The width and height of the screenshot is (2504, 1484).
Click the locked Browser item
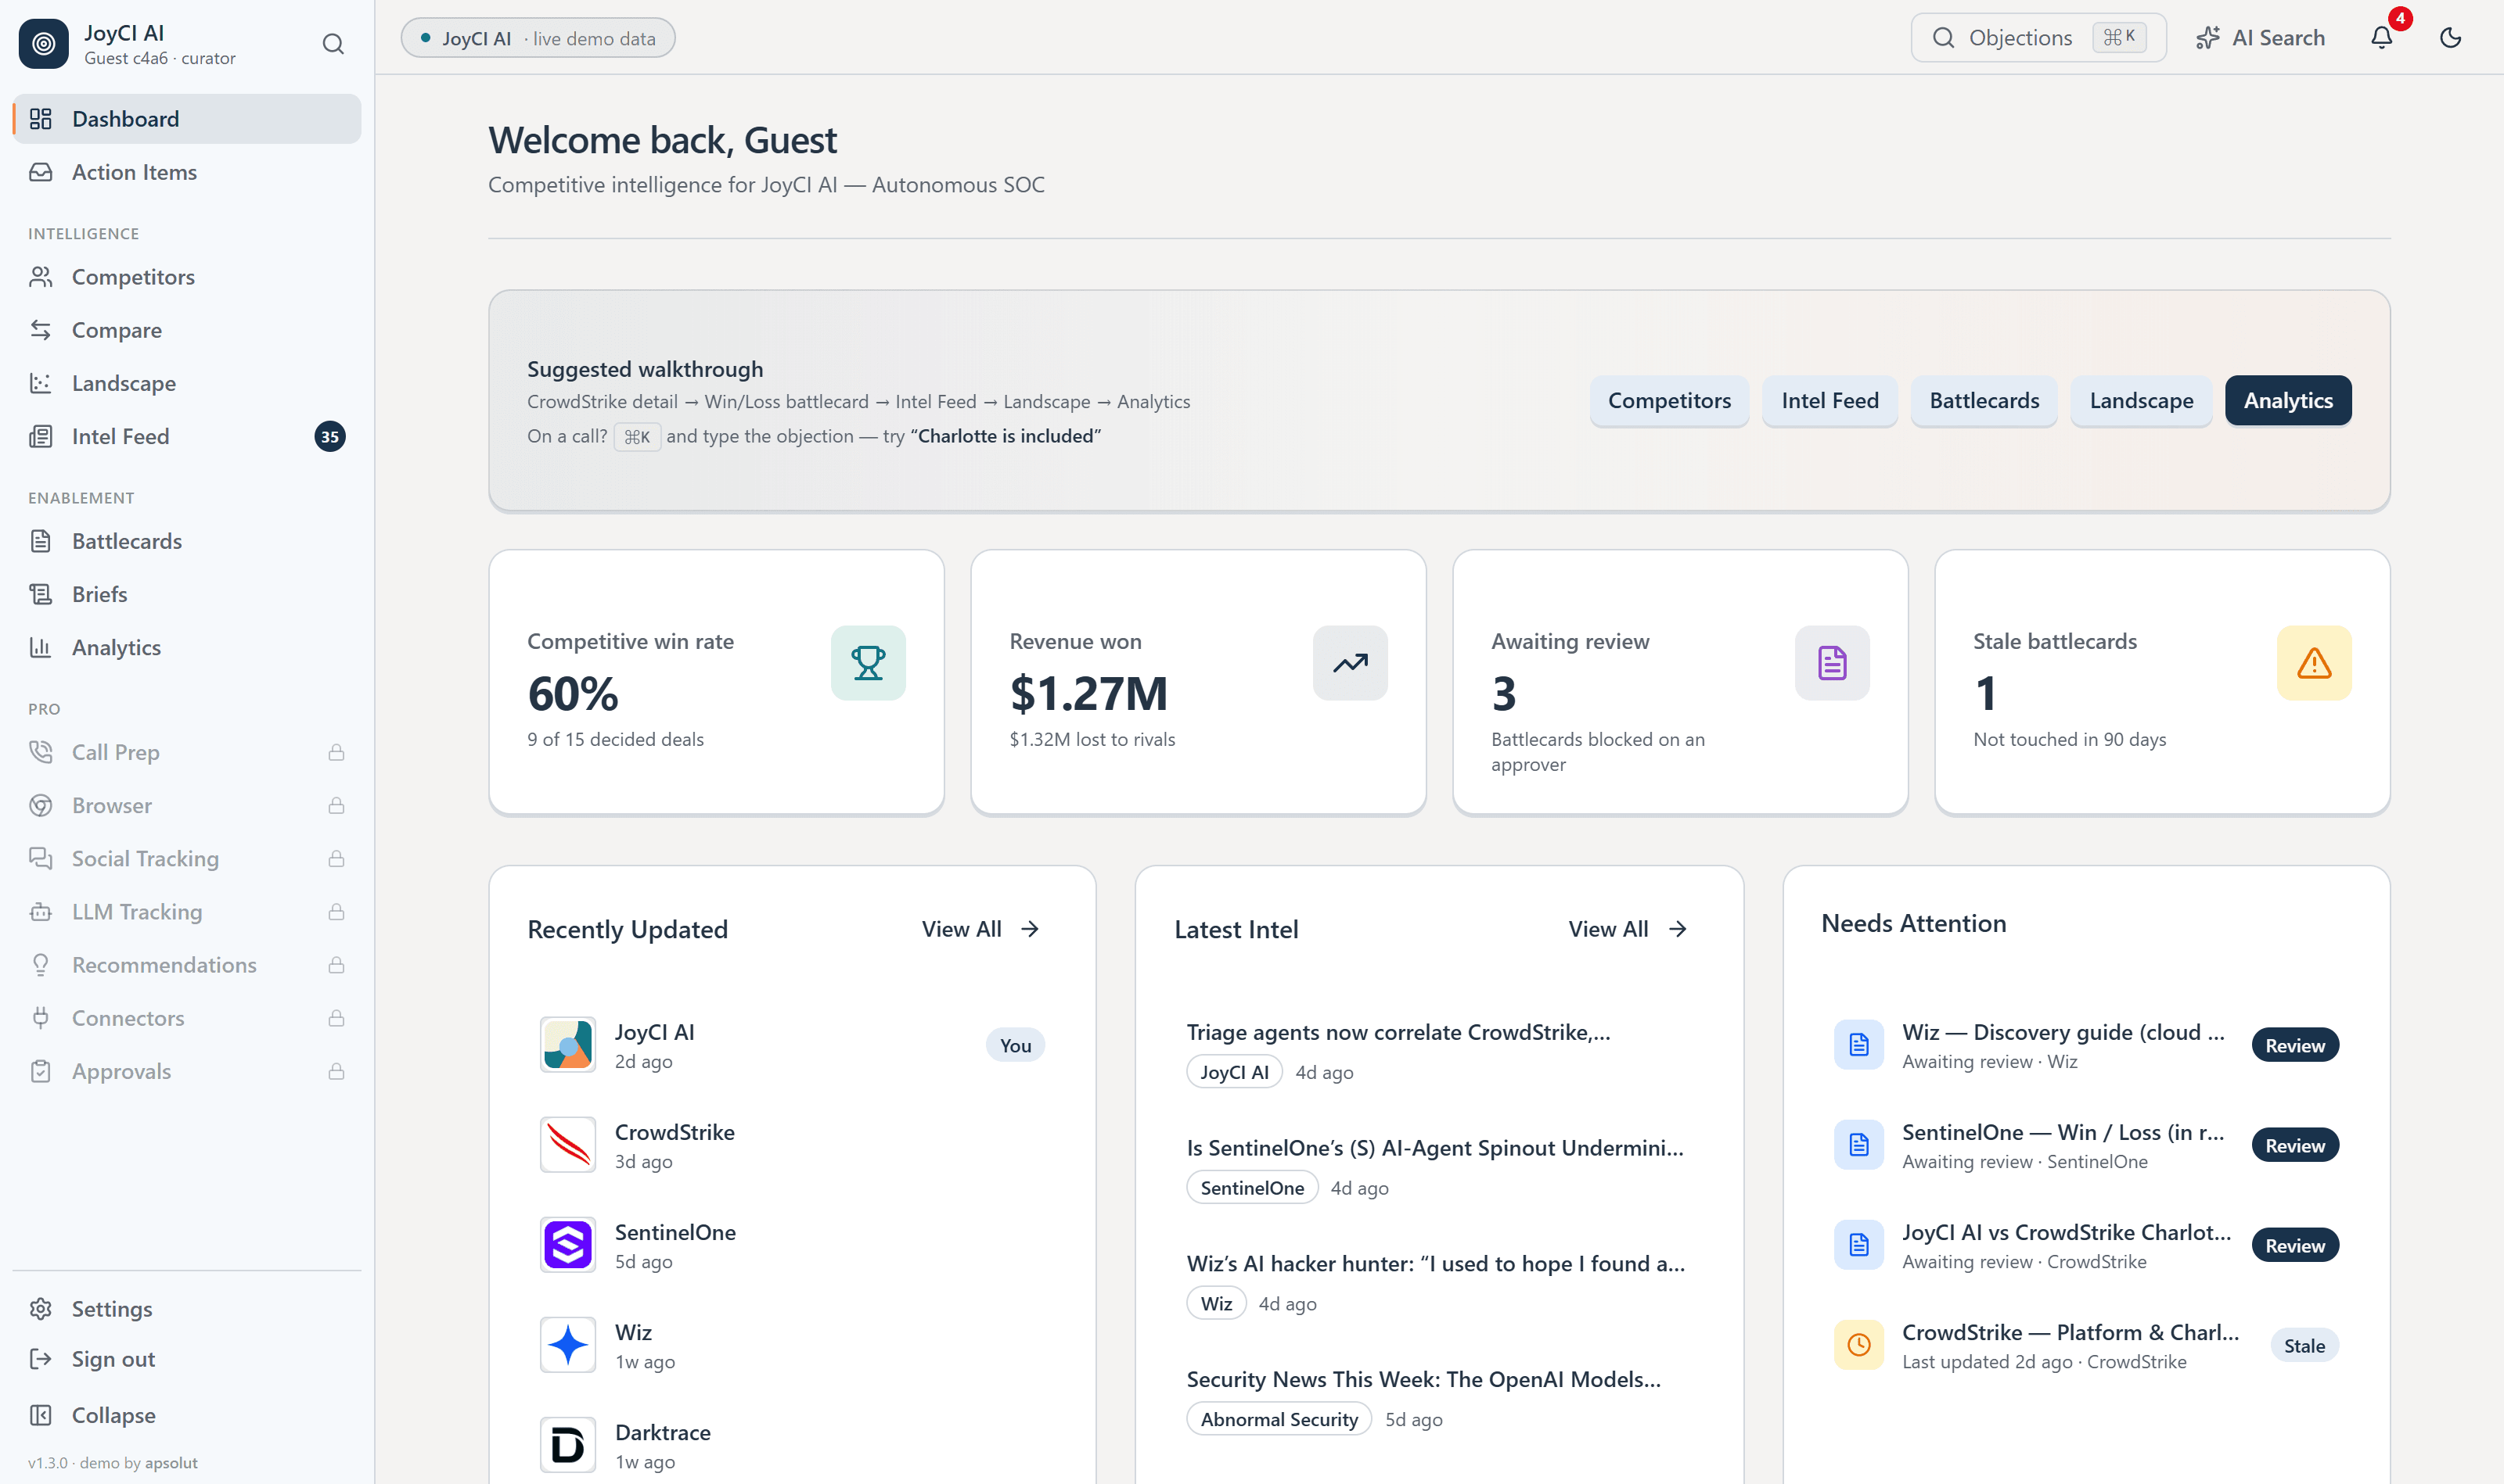pyautogui.click(x=187, y=805)
